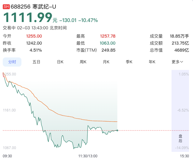This screenshot has height=161, width=193.
Task: Click the stock code 688256
Action: (x=21, y=6)
